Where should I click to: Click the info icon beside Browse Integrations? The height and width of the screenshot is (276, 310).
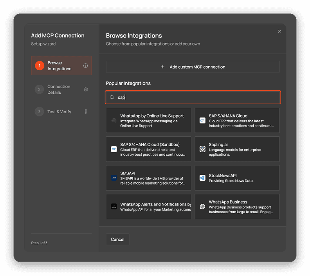pos(85,66)
